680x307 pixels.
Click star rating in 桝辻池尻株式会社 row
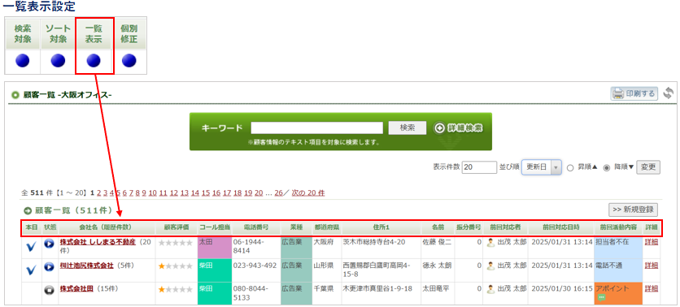[176, 266]
